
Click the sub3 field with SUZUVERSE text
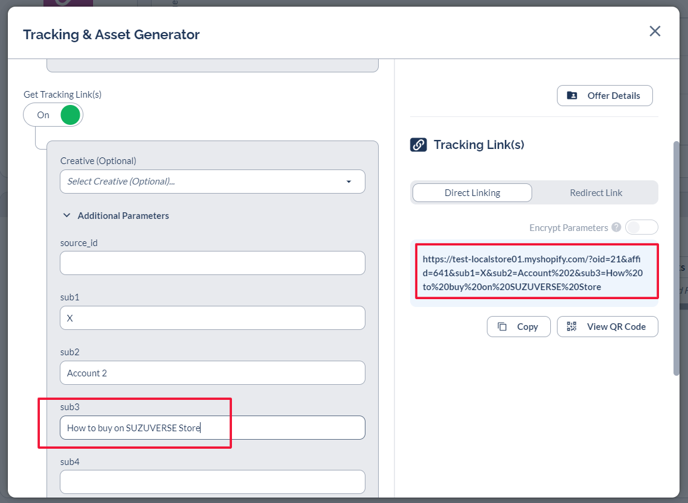coord(212,428)
